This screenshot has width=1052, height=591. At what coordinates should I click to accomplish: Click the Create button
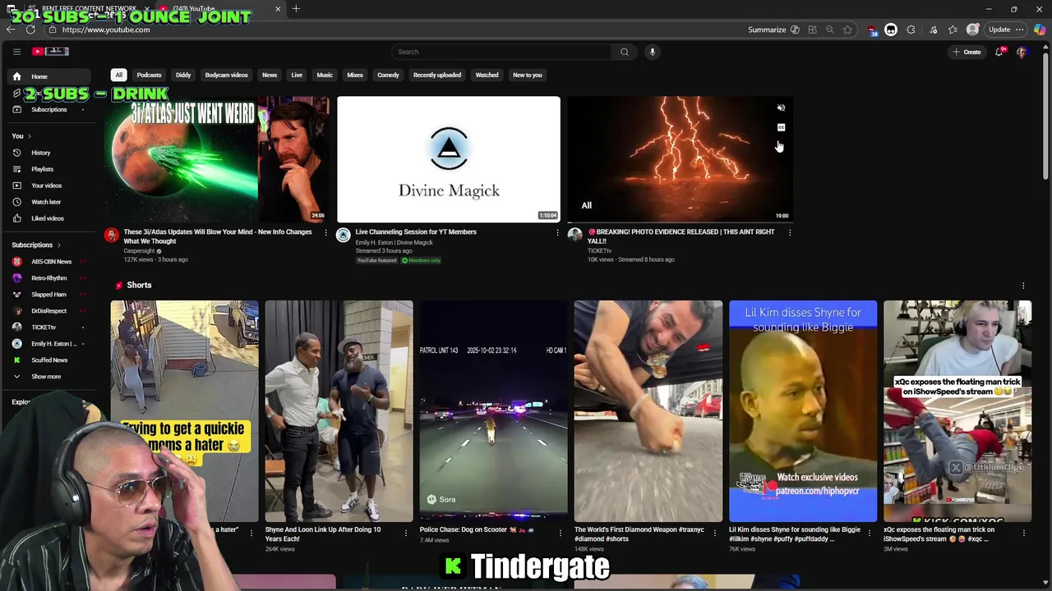[x=967, y=52]
